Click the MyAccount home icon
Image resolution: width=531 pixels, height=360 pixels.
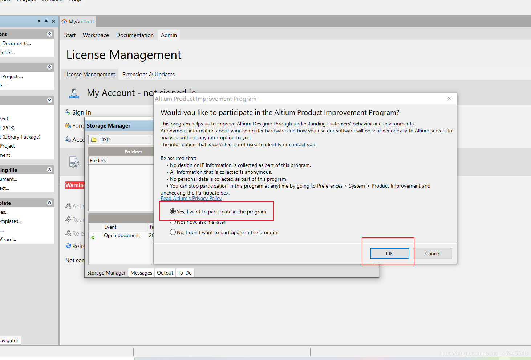point(64,21)
